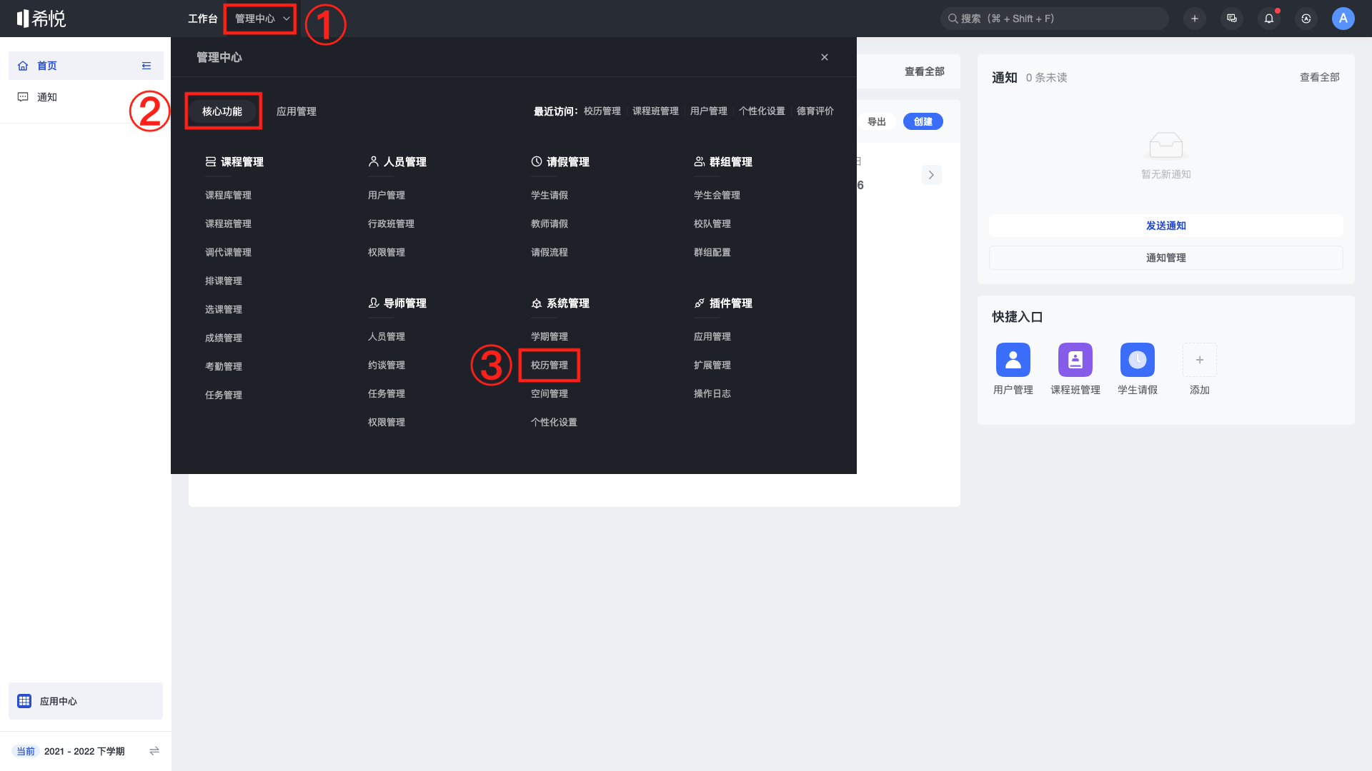Viewport: 1372px width, 771px height.
Task: Open 应用中心 in the sidebar
Action: (86, 701)
